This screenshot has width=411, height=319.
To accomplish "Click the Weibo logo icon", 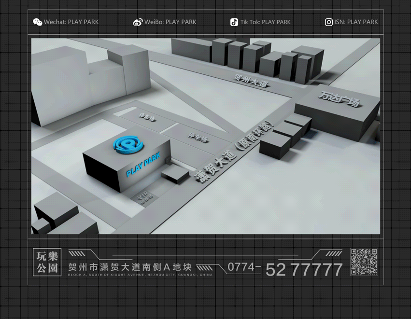I will tap(138, 22).
